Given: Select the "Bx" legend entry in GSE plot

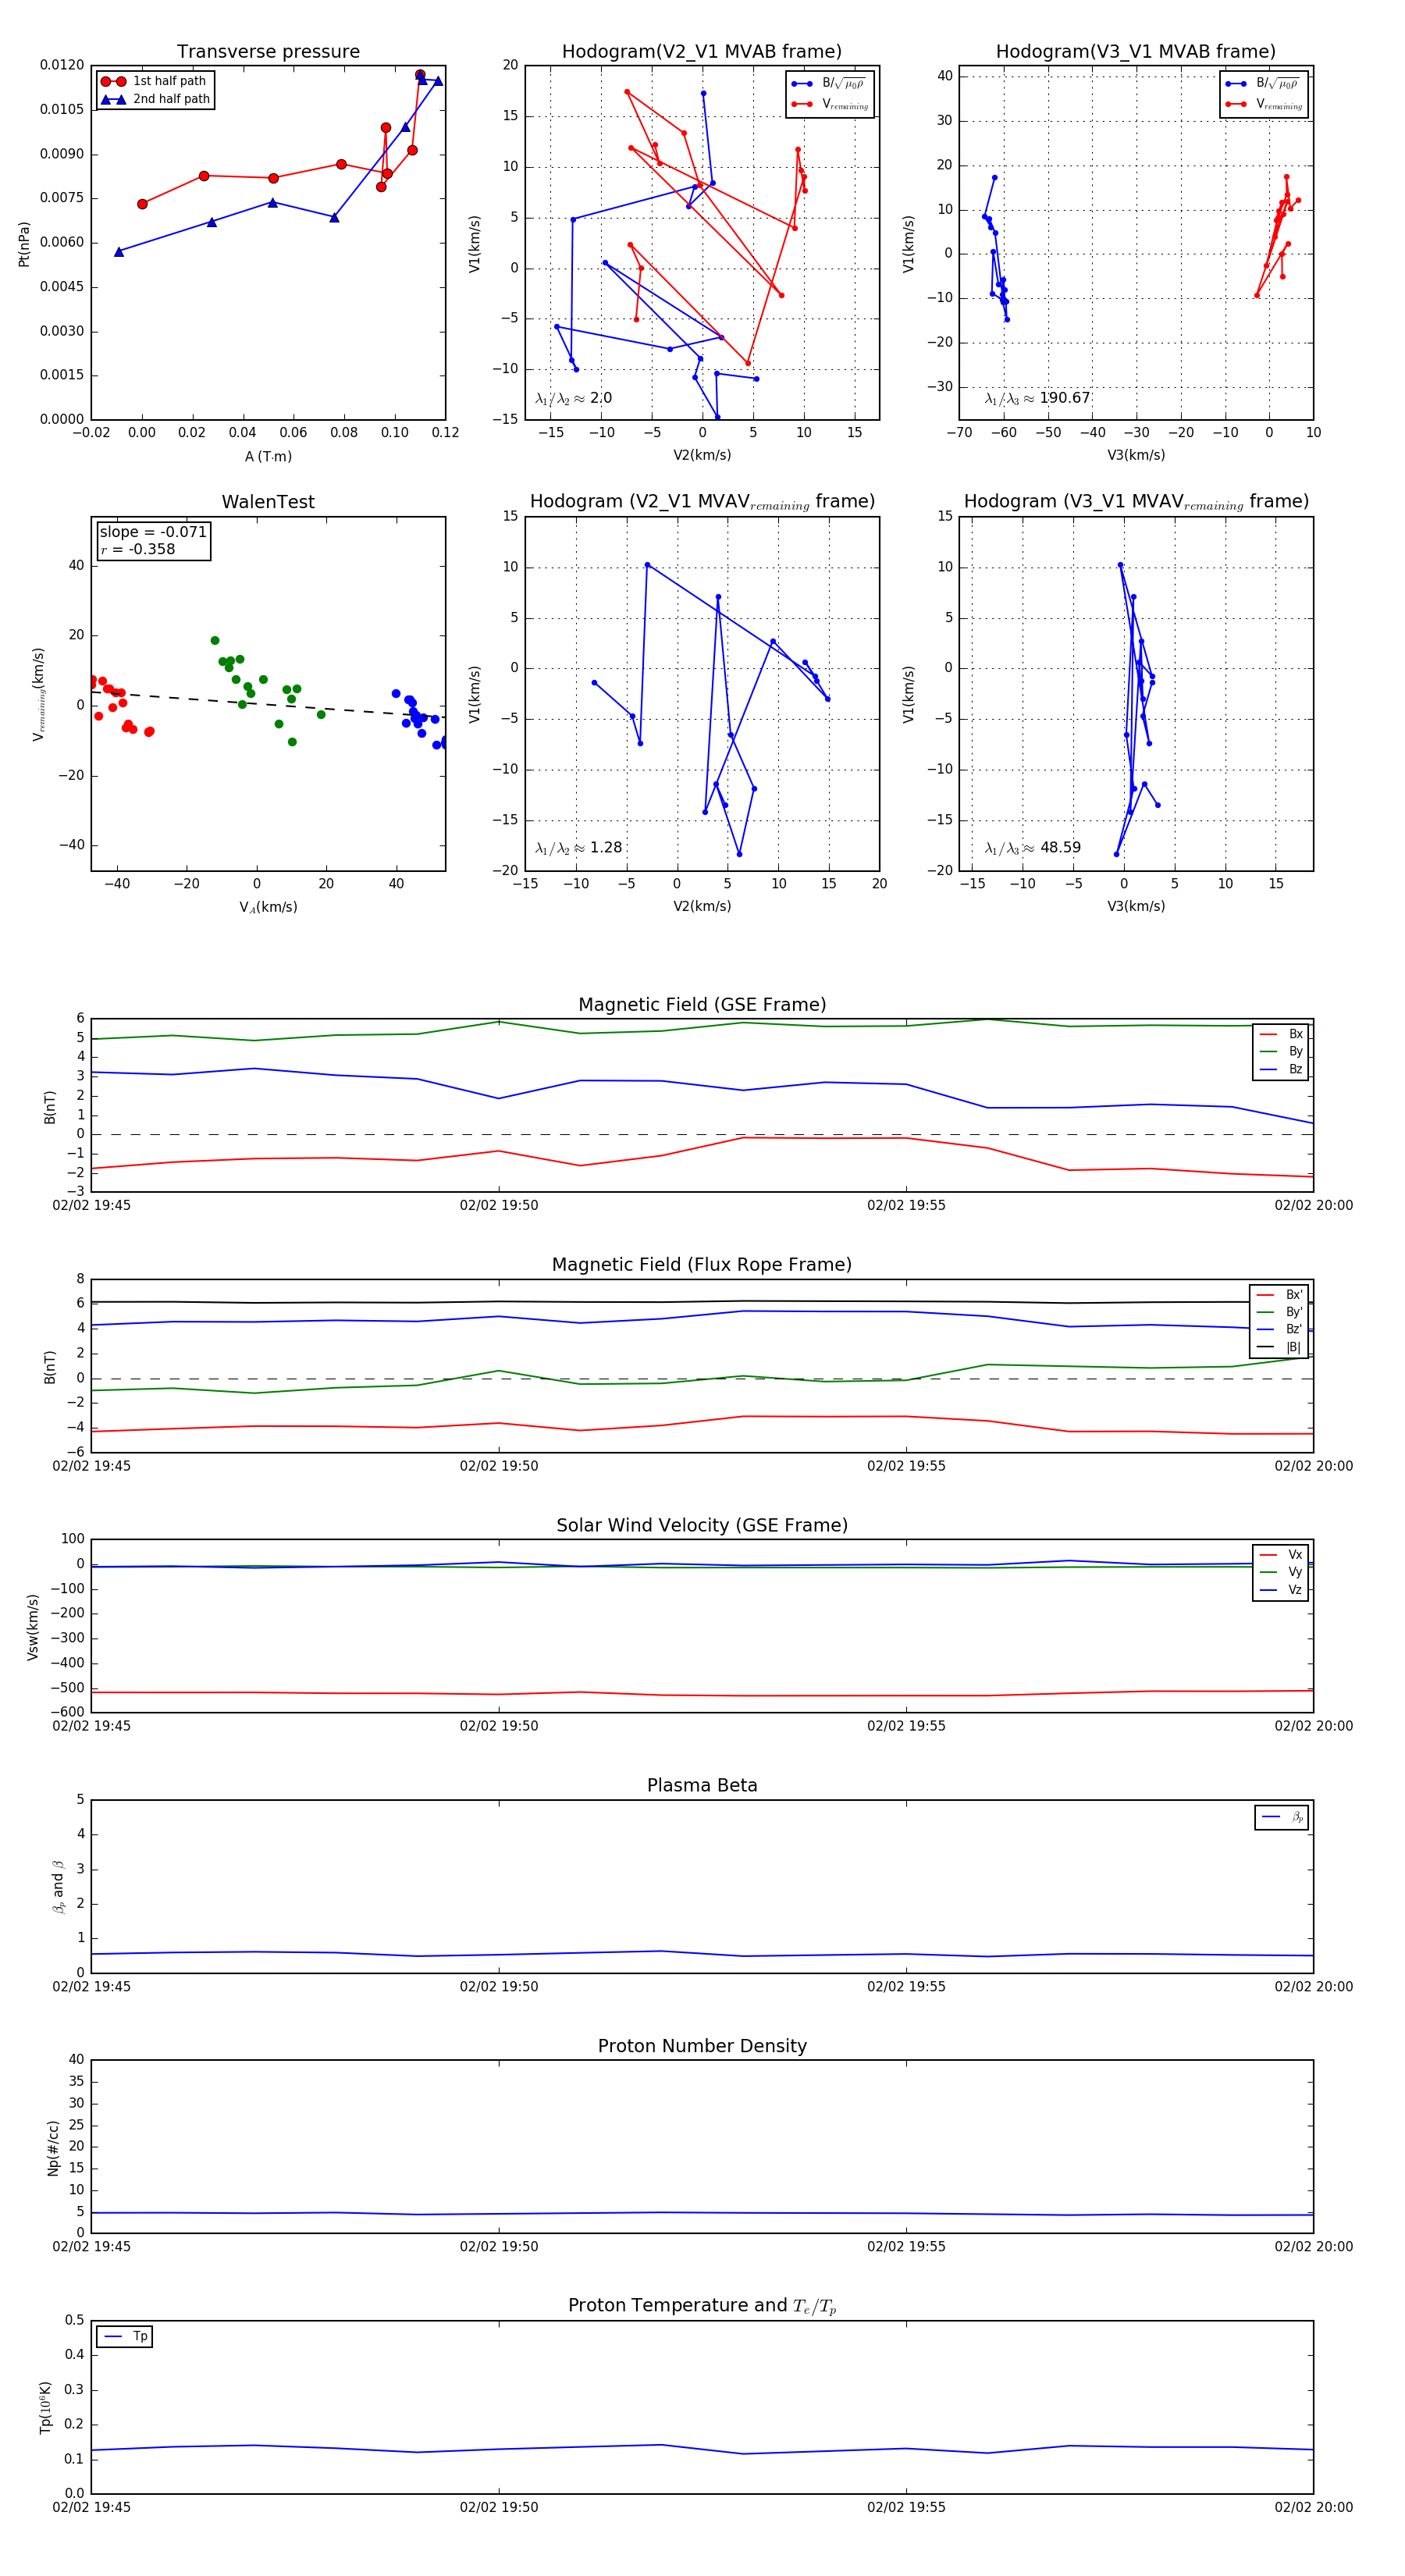Looking at the screenshot, I should (x=1281, y=1034).
